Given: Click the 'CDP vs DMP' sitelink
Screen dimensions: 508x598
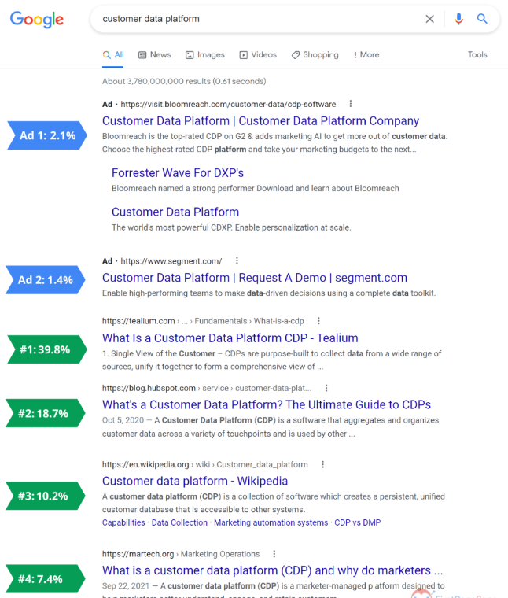Looking at the screenshot, I should pyautogui.click(x=358, y=523).
